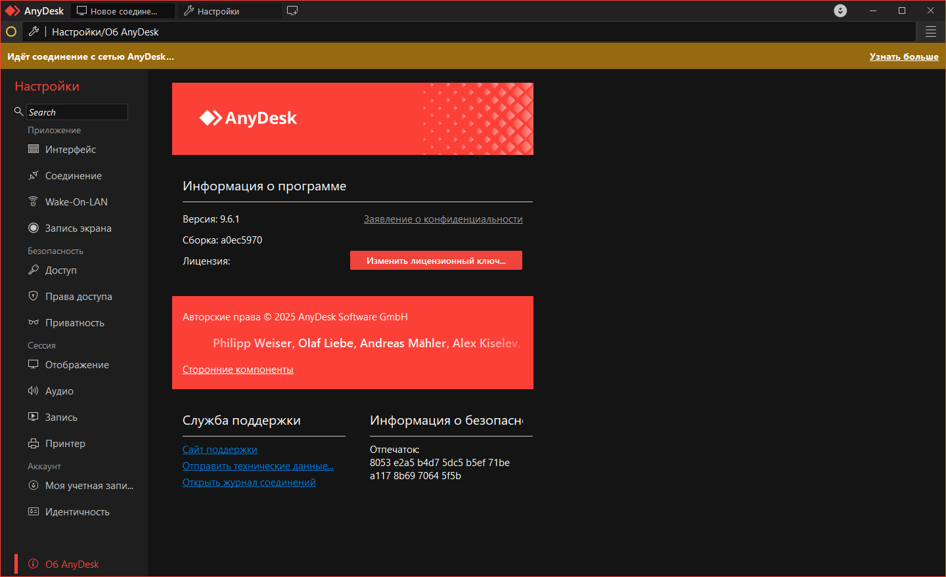Open Моя учетная запись section

pos(89,486)
